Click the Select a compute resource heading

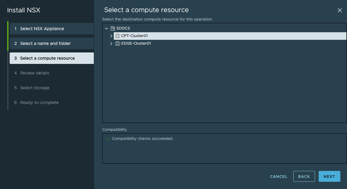pos(146,10)
